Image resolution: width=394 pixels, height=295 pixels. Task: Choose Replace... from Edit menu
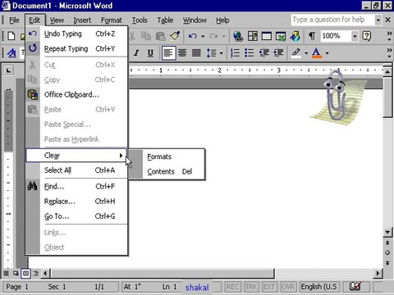[x=76, y=202]
